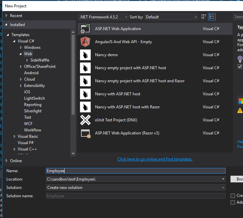This screenshot has height=218, width=243.
Task: Select the xUnit Test Project icon
Action: pos(85,120)
